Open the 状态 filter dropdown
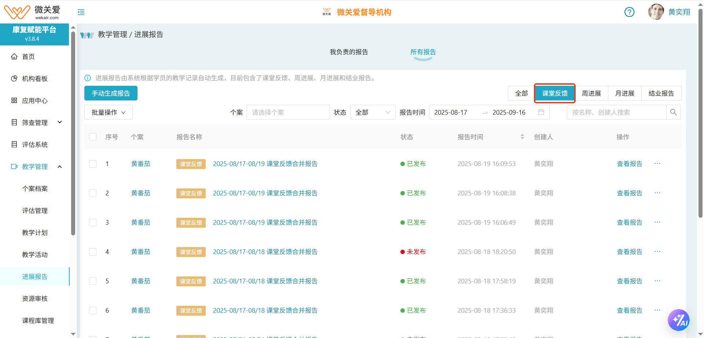 (373, 112)
